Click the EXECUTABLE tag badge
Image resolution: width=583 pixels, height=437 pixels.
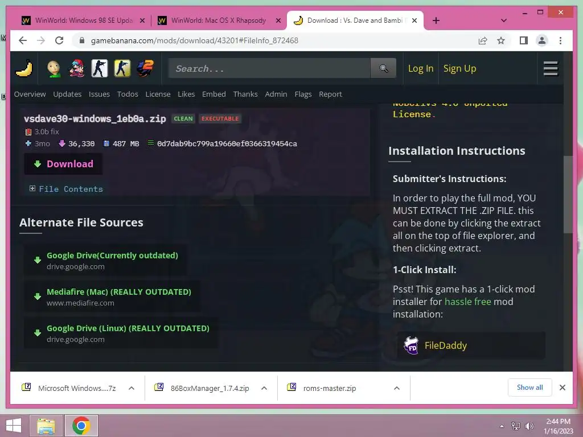(220, 118)
